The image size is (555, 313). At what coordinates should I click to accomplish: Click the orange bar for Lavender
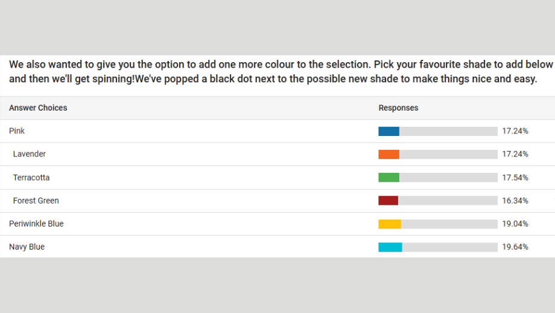coord(388,154)
